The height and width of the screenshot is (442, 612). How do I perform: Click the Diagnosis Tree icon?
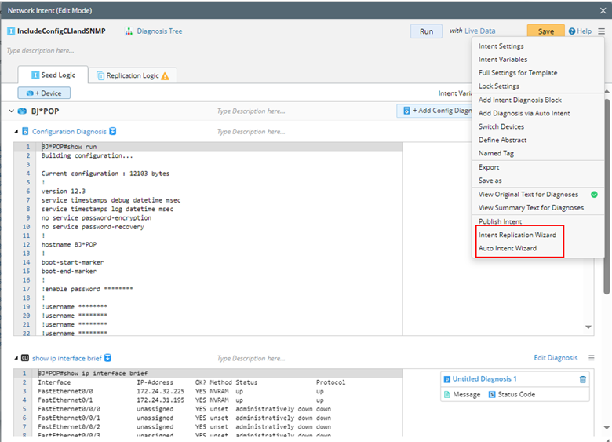coord(129,31)
